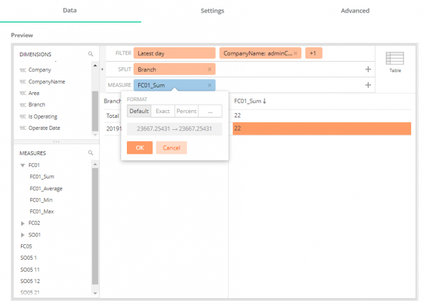Screen dimensions: 425x304
Task: Sort by FC01_Sum column header
Action: click(250, 101)
